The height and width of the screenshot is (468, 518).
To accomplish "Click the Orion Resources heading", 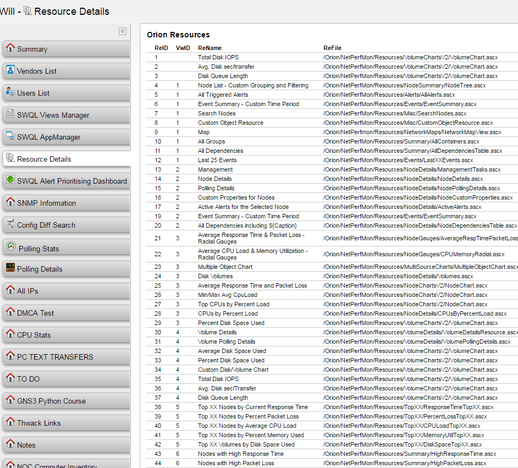I will [178, 35].
